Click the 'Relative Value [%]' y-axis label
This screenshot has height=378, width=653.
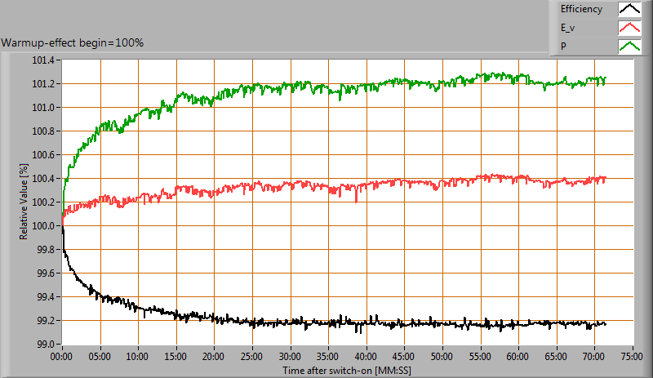24,202
